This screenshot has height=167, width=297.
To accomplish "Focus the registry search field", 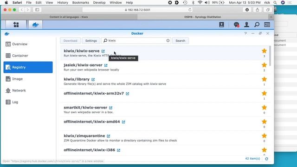I will [136, 40].
